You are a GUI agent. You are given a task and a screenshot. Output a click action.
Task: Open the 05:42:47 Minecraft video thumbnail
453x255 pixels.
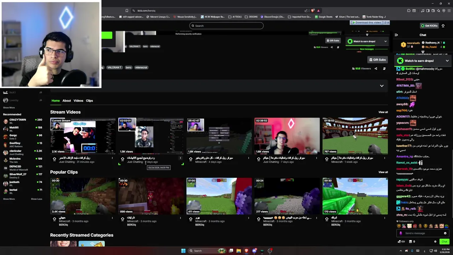point(219,136)
